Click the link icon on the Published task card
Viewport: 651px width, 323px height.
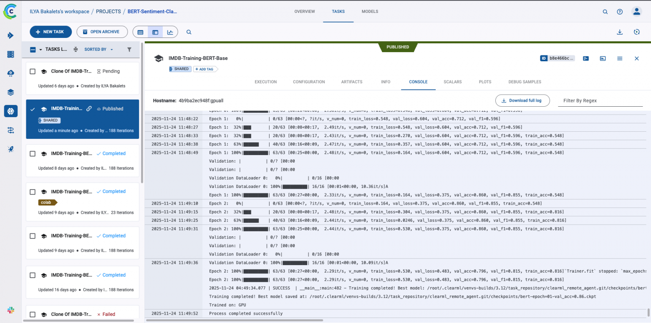(89, 109)
